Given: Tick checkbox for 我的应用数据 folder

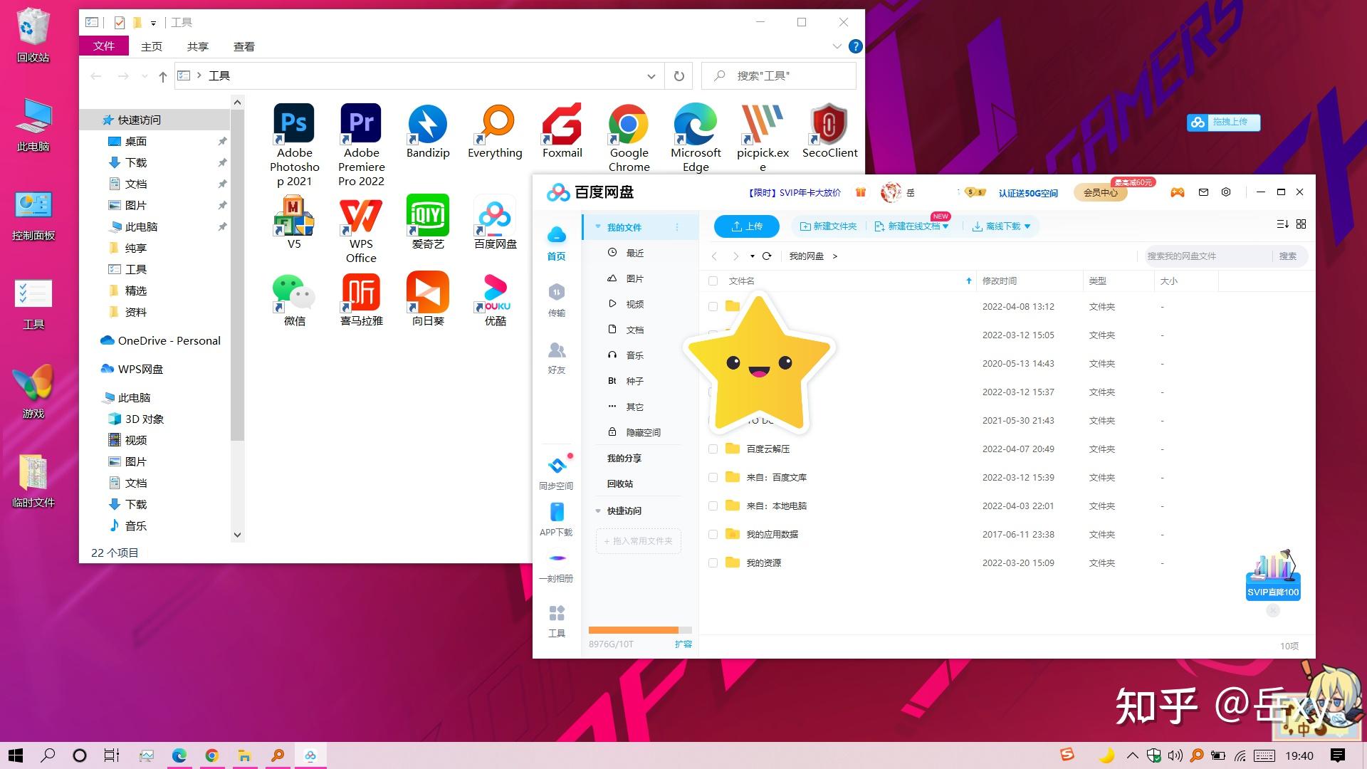Looking at the screenshot, I should click(713, 535).
